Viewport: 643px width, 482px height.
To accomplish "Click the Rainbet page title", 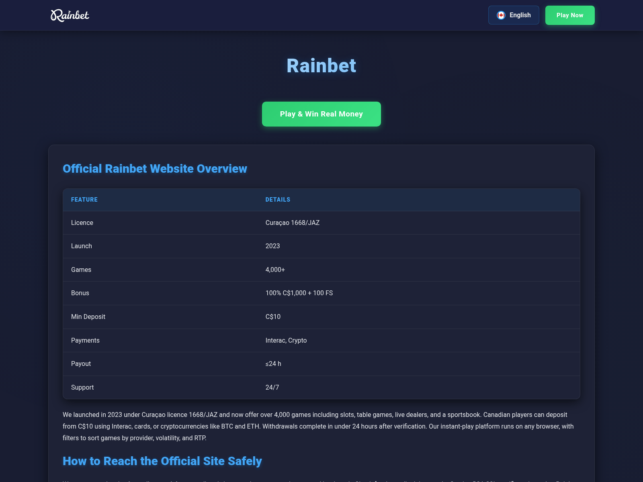I will pyautogui.click(x=321, y=65).
